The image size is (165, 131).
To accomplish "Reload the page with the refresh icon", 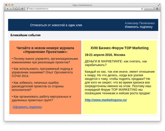I will pos(142,9).
